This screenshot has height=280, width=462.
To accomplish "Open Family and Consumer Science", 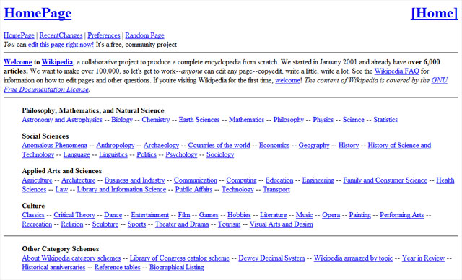I will tap(385, 180).
